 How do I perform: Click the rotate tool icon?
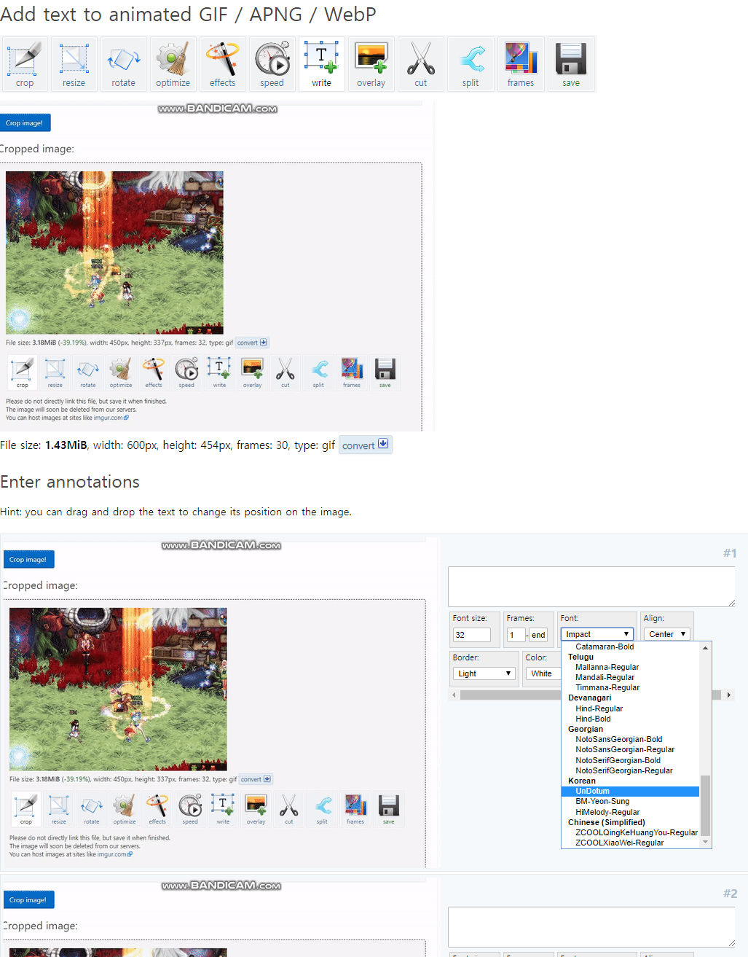(123, 64)
